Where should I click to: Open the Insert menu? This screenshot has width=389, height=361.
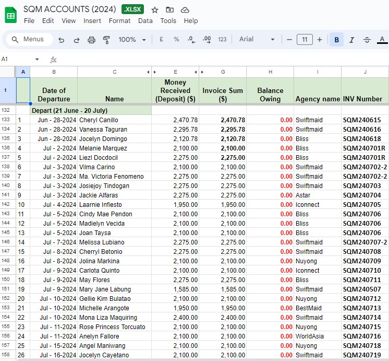click(x=92, y=21)
